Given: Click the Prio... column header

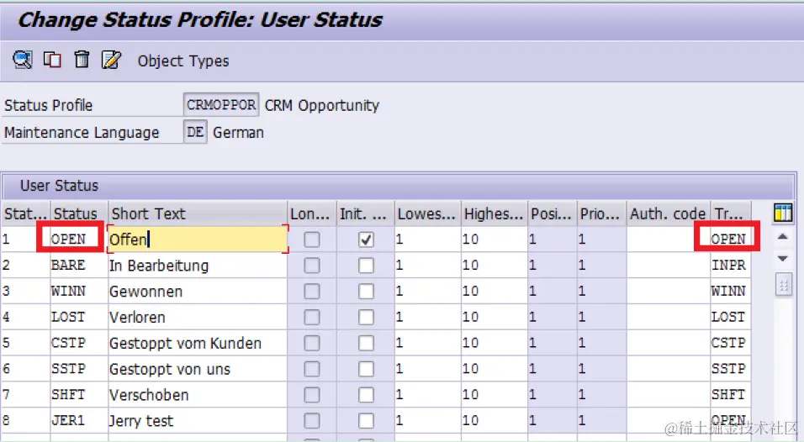Looking at the screenshot, I should [601, 213].
